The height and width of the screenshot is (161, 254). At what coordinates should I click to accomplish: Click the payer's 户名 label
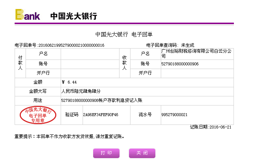43,54
